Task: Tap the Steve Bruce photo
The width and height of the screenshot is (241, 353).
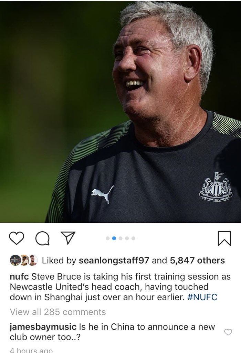Action: (x=120, y=112)
